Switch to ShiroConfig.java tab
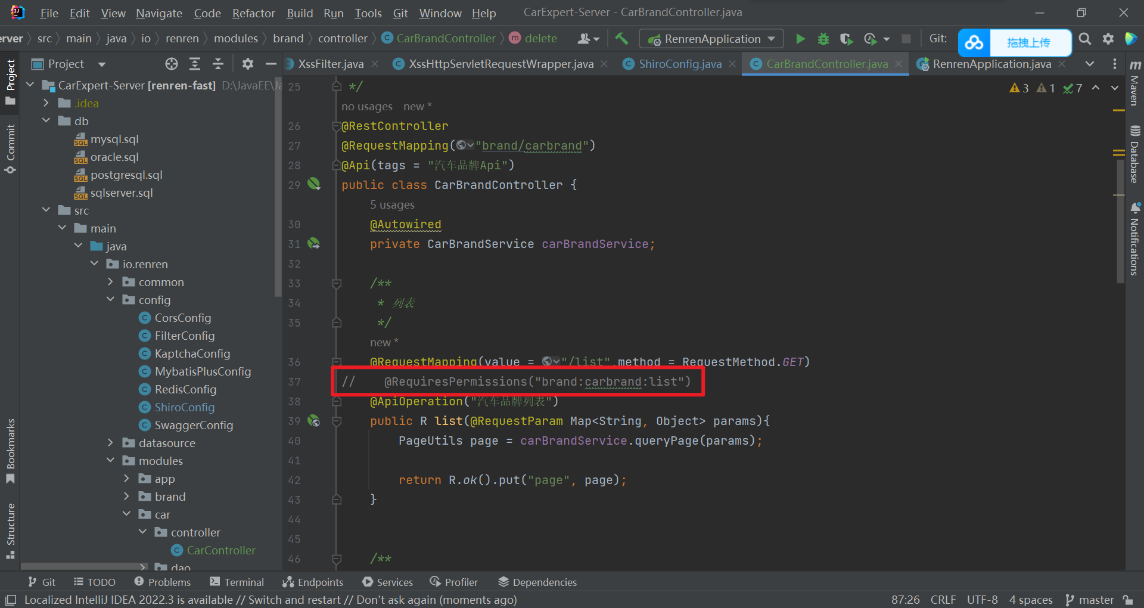Image resolution: width=1144 pixels, height=608 pixels. 680,64
